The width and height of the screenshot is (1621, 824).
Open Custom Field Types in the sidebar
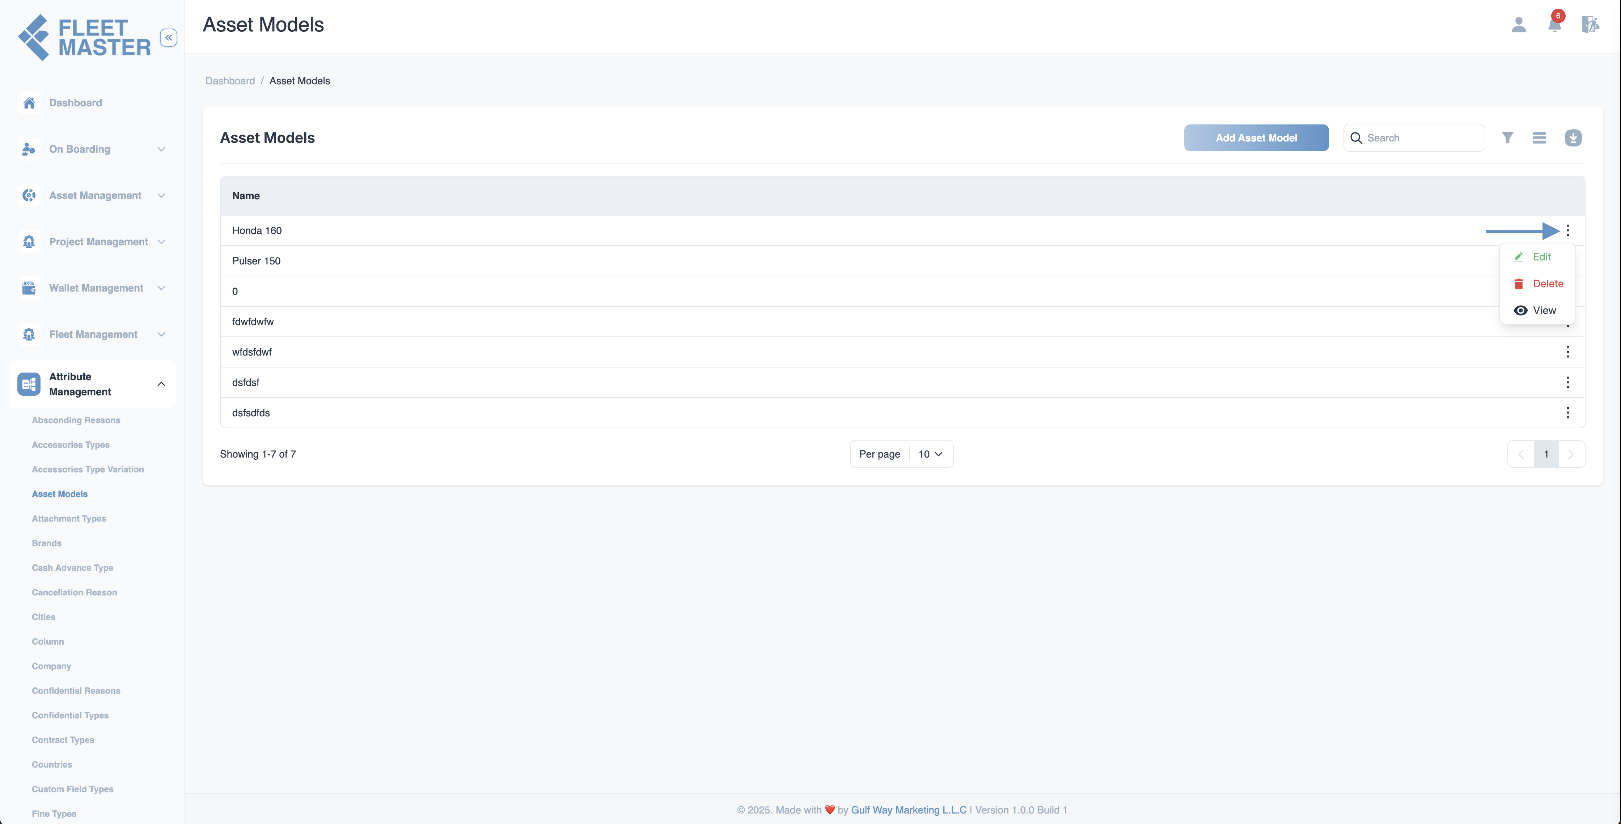pos(73,789)
